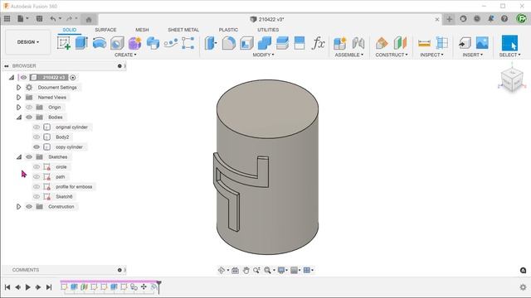
Task: Open the CONSTRUCT menu
Action: (x=392, y=55)
